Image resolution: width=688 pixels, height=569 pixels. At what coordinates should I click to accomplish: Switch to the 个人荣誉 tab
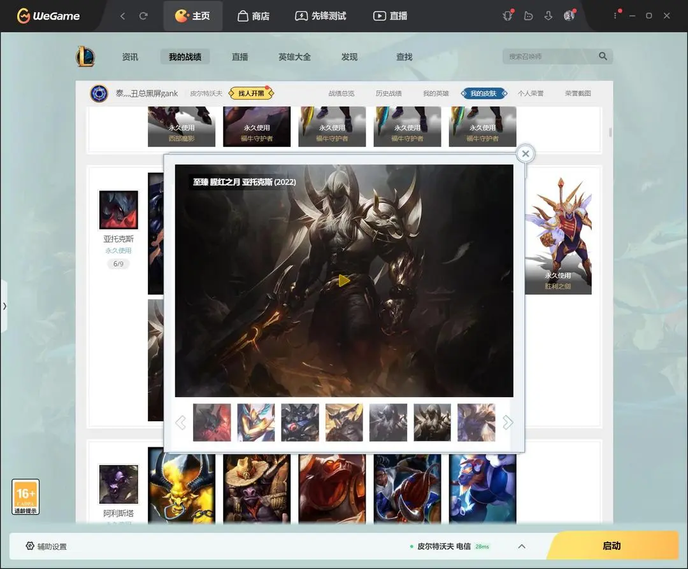click(531, 94)
